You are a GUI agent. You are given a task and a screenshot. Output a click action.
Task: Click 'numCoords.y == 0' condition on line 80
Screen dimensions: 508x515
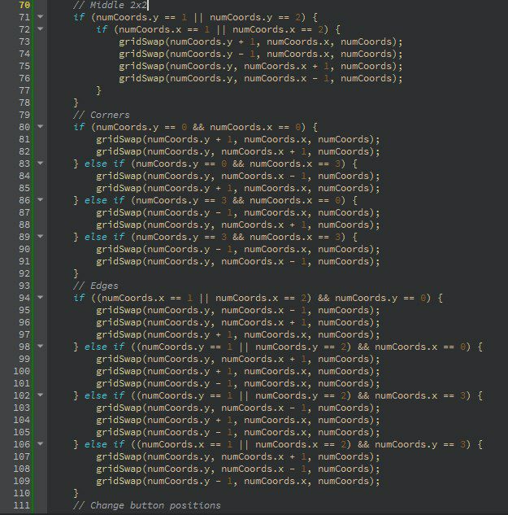(x=141, y=127)
